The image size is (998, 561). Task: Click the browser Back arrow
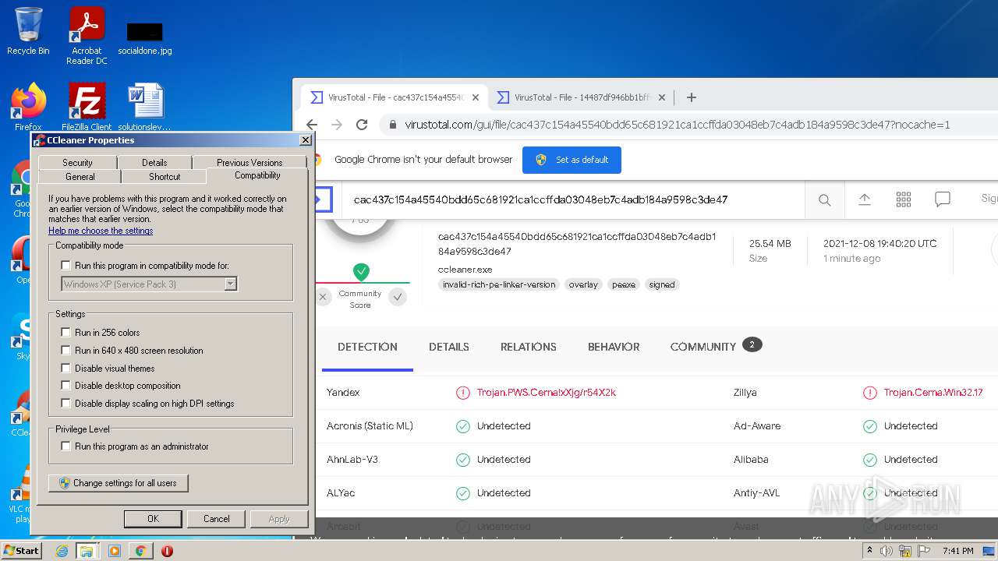click(312, 125)
